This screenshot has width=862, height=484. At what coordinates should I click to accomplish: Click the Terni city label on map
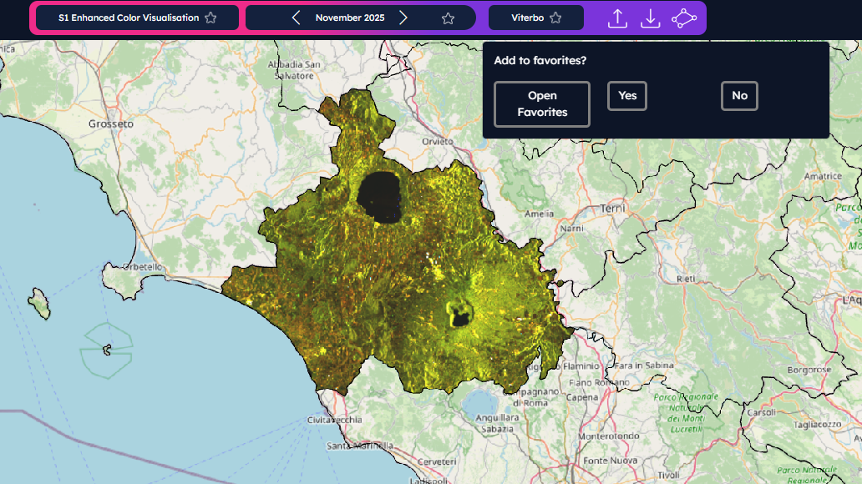612,208
